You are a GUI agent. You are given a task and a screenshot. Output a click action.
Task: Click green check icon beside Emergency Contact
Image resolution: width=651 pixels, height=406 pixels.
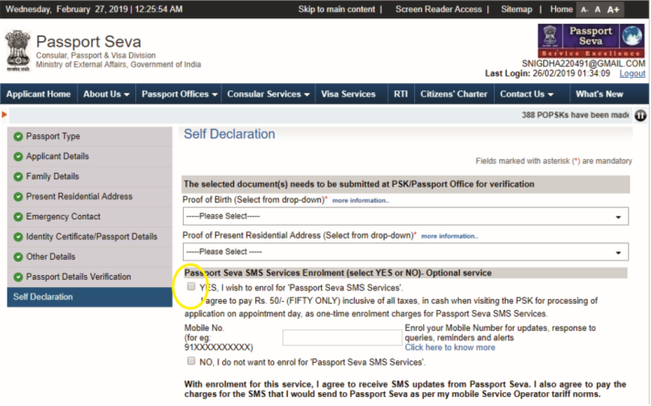[x=18, y=217]
